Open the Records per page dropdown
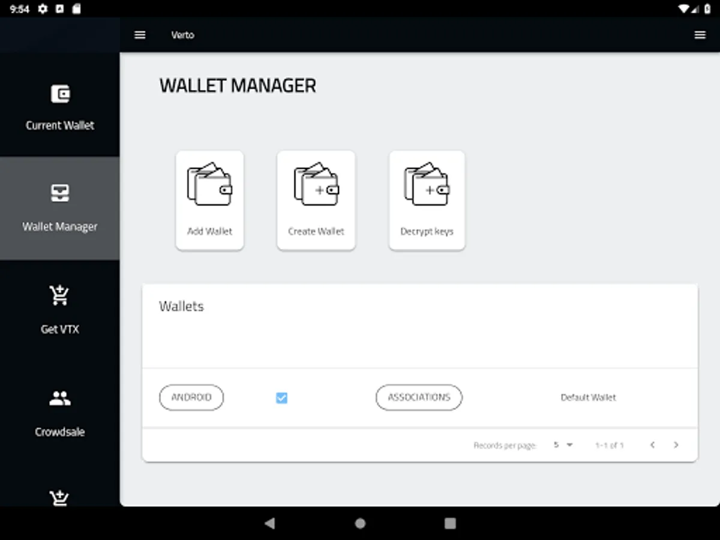 click(563, 445)
